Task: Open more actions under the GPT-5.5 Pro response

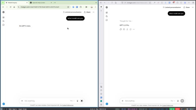Action: (x=134, y=29)
